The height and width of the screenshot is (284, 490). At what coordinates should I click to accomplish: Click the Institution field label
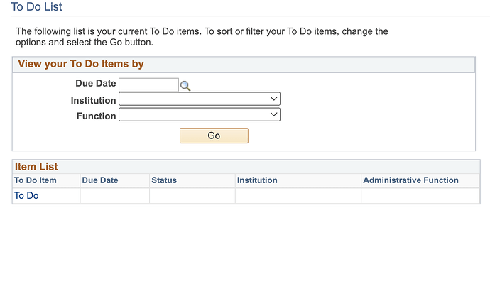(93, 100)
